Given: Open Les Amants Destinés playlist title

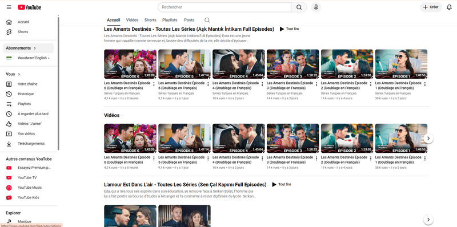Looking at the screenshot, I should tap(189, 29).
